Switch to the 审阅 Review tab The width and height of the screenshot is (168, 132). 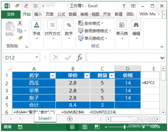84,14
